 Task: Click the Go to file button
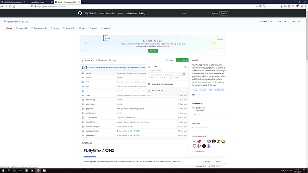tap(169, 60)
